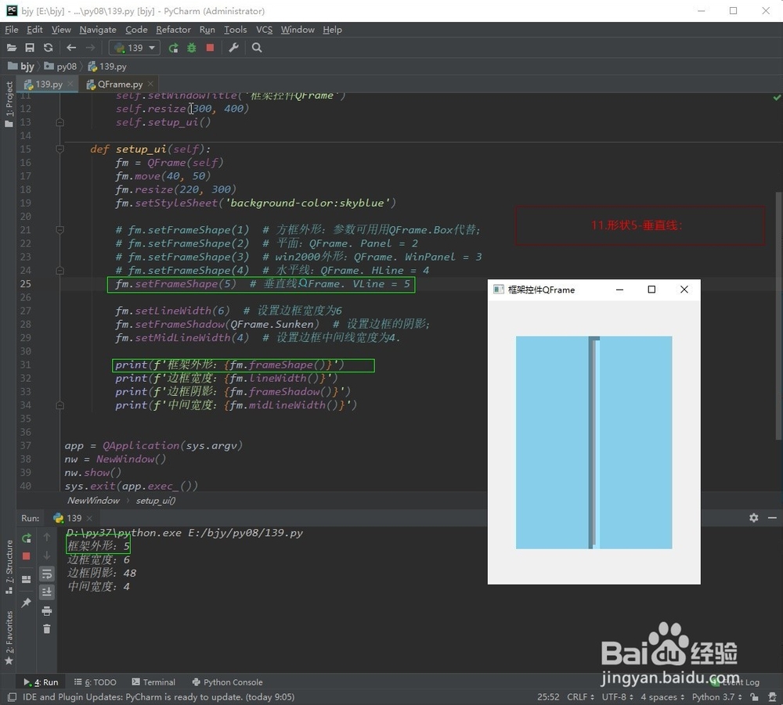Screen dimensions: 783x705
Task: Open the Help menu
Action: (332, 30)
